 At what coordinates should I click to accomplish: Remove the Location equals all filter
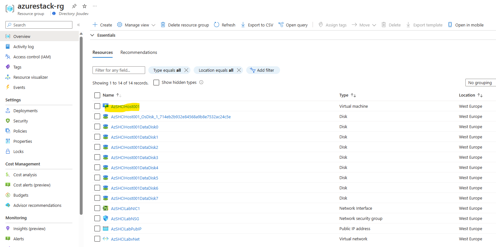(239, 70)
